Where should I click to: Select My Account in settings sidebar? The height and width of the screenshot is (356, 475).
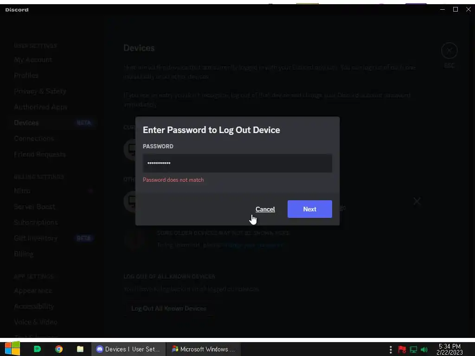[x=33, y=60]
